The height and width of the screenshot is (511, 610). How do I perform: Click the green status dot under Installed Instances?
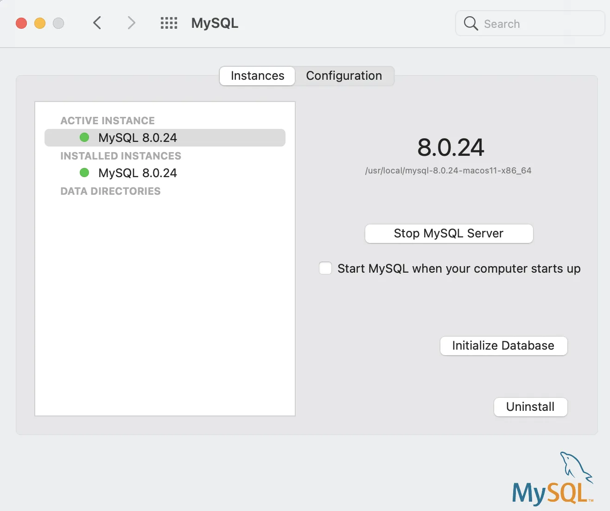point(84,172)
